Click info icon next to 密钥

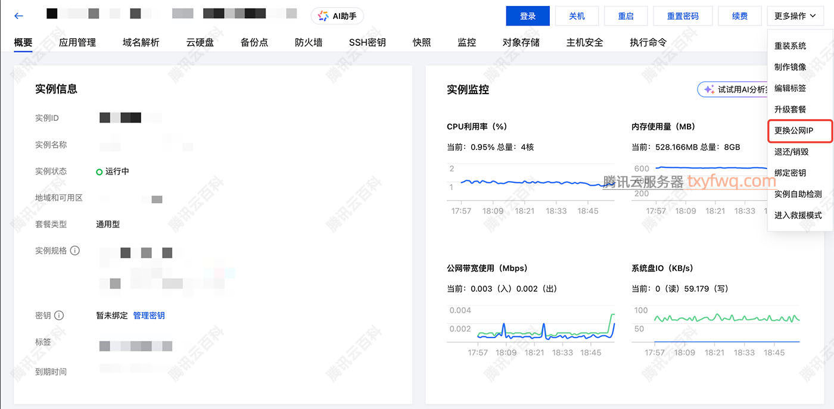59,316
